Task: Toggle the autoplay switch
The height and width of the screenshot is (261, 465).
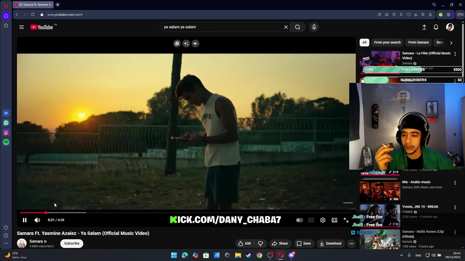Action: point(299,220)
